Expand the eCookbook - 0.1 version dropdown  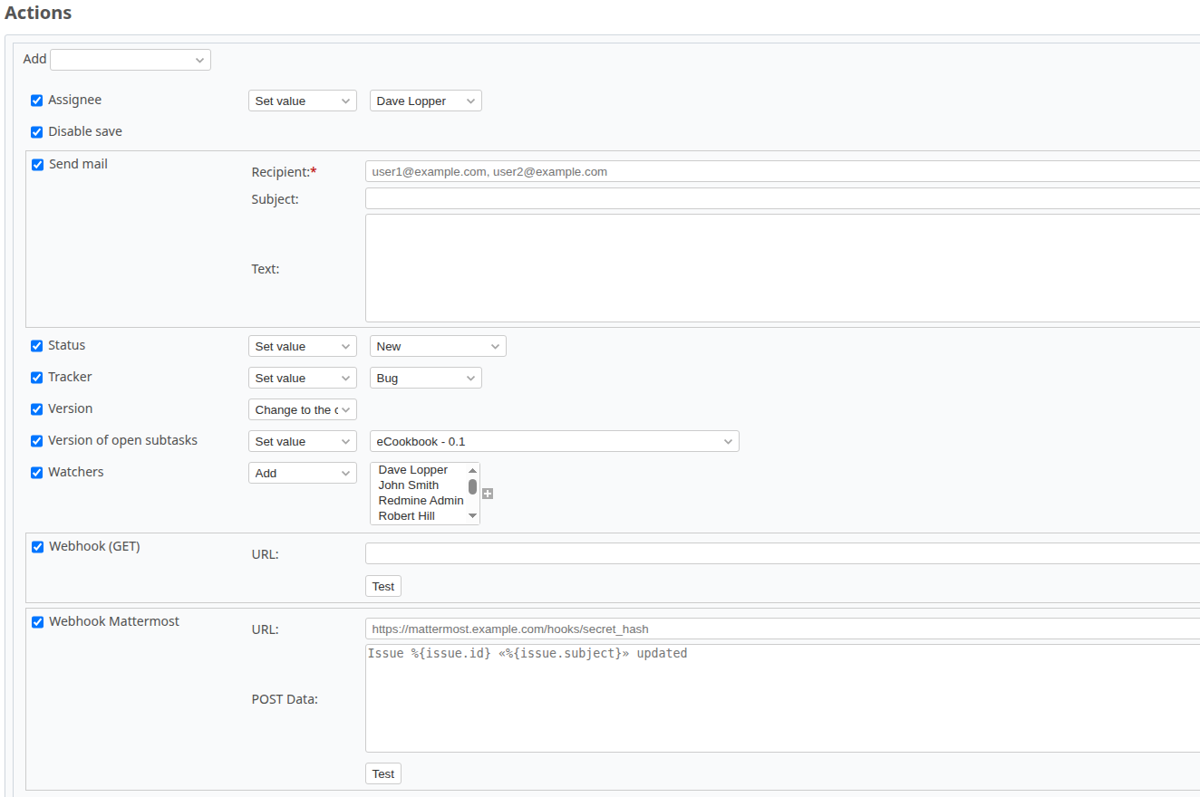[x=554, y=442]
